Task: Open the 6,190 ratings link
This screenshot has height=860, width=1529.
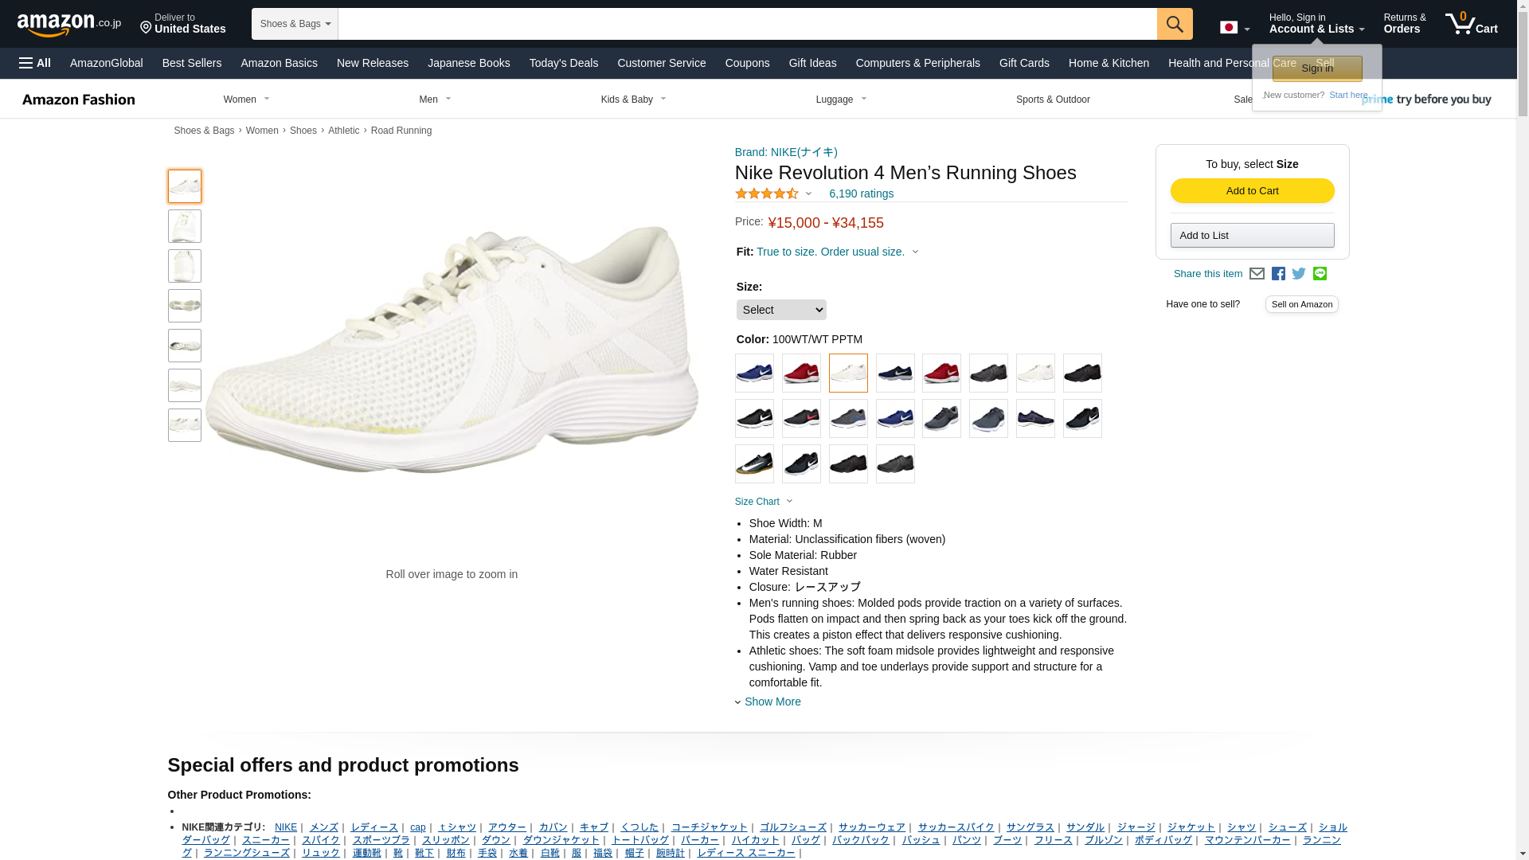Action: (861, 193)
